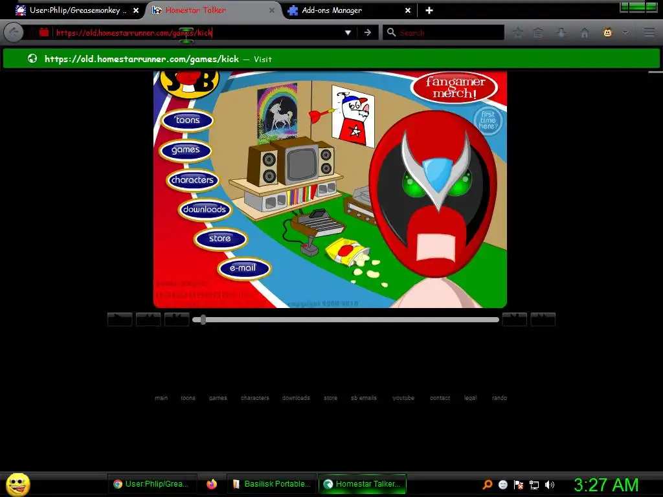
Task: Click the orange magnifier tray icon
Action: coord(488,485)
